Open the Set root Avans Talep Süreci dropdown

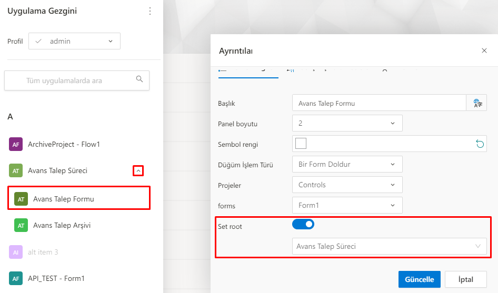pos(389,246)
